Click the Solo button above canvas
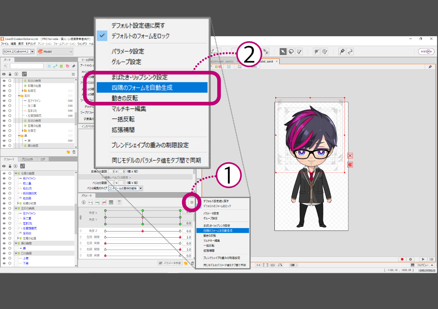 [x=253, y=67]
